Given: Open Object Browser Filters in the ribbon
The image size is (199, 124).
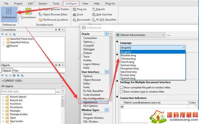Looking at the screenshot, I should (x=53, y=15).
